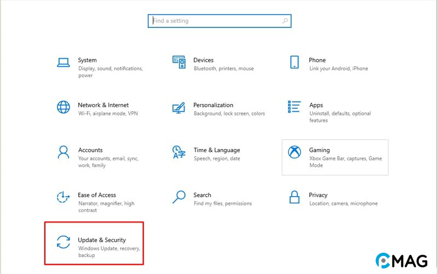Click the Search category magnifier icon
The image size is (438, 274).
click(x=179, y=197)
